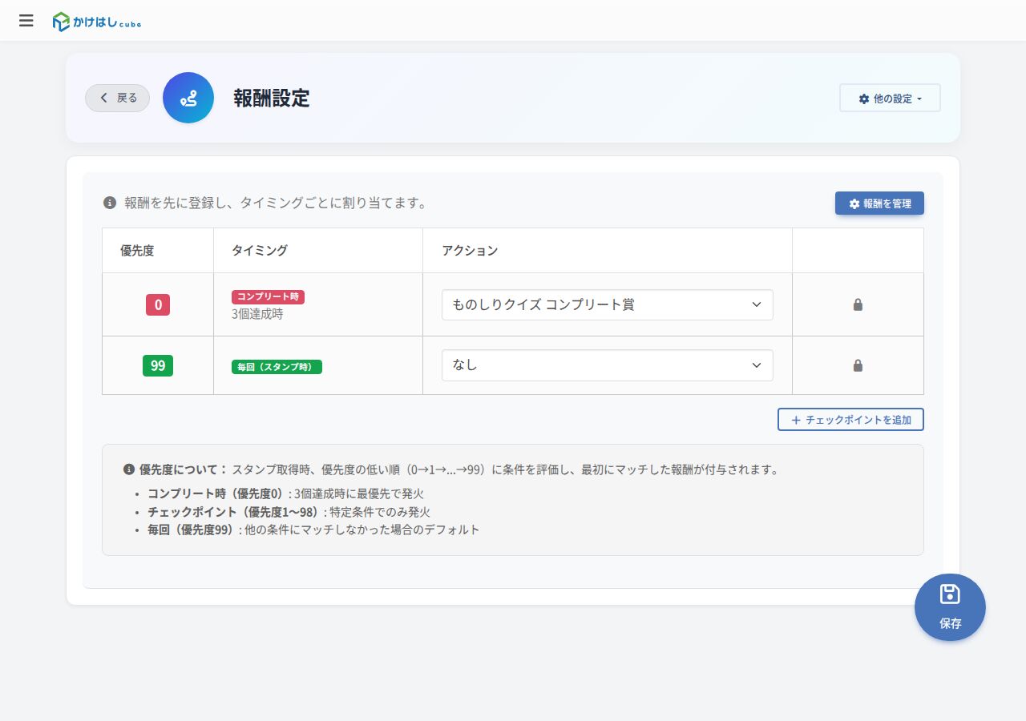Image resolution: width=1026 pixels, height=721 pixels.
Task: Click the コンプリート時 timing badge
Action: pos(268,297)
